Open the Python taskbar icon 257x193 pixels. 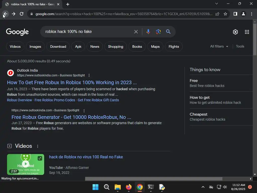tap(162, 187)
